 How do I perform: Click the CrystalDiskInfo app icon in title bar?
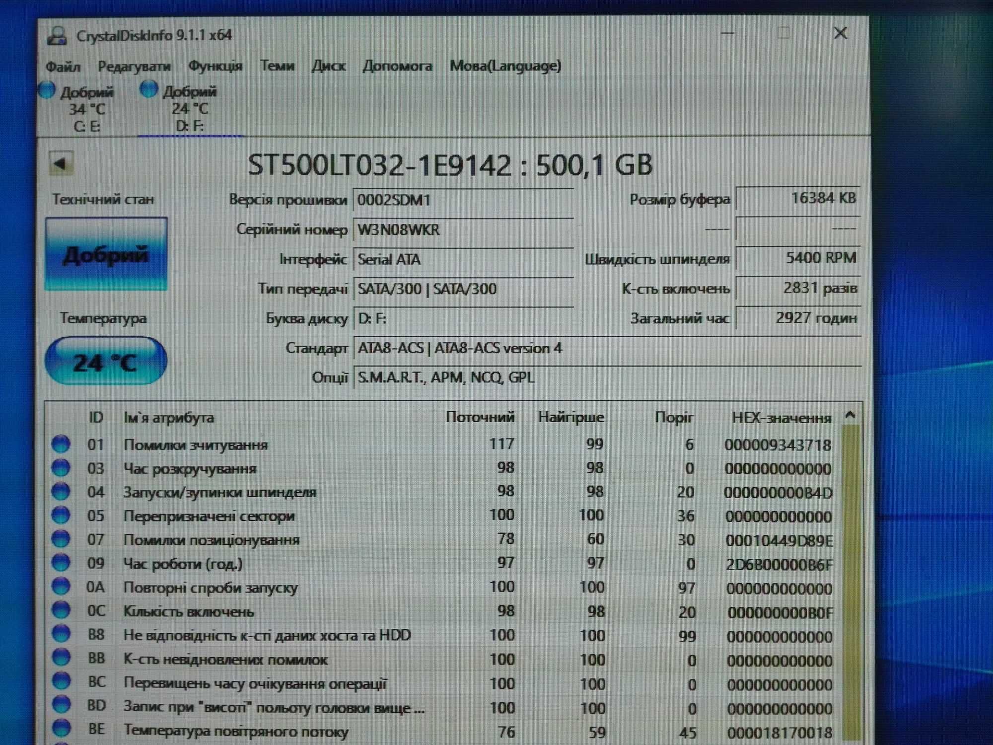57,35
